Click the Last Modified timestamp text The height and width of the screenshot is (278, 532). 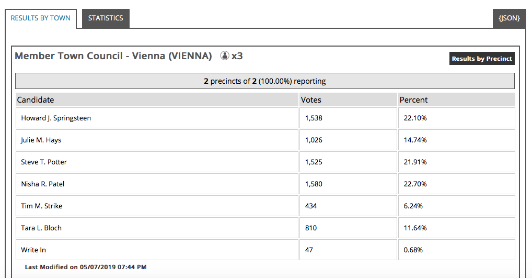click(x=86, y=267)
